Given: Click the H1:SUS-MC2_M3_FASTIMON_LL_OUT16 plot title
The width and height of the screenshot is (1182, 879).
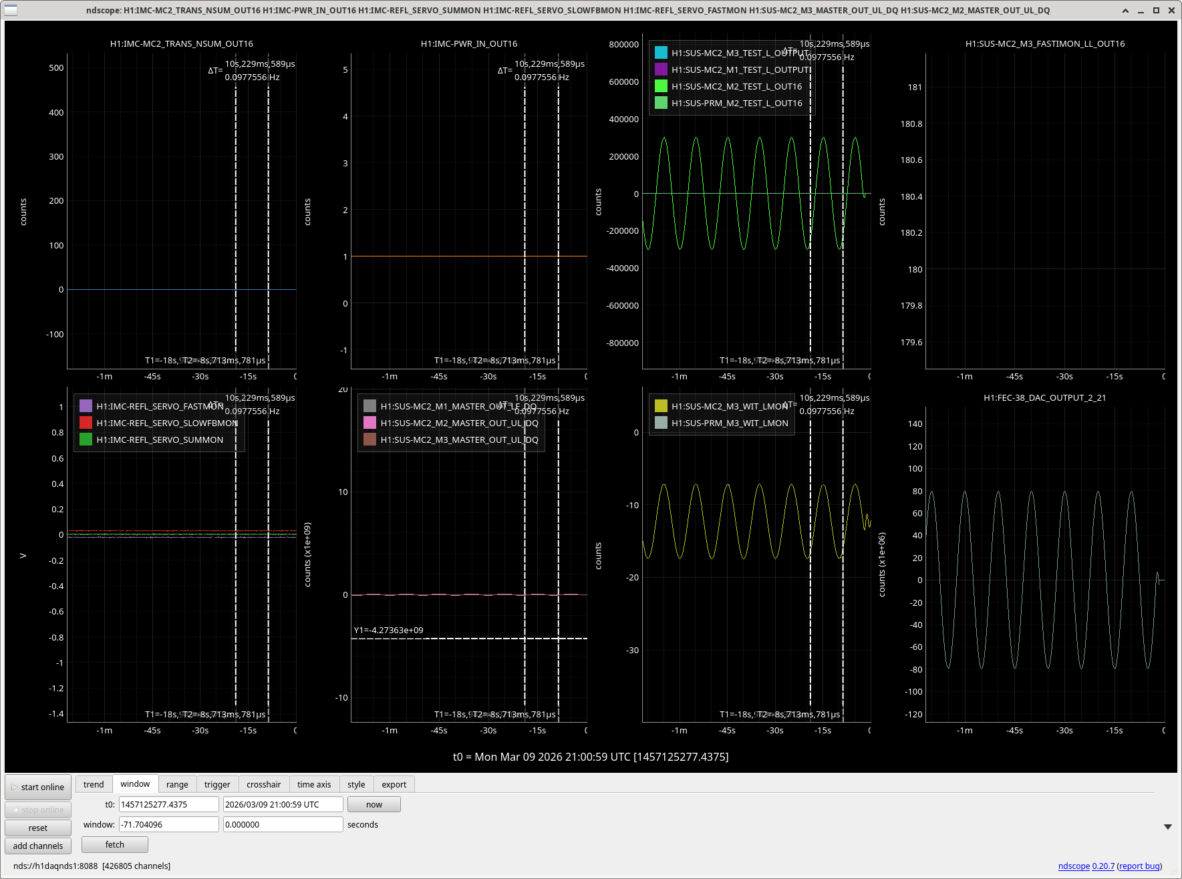Looking at the screenshot, I should click(x=1045, y=44).
